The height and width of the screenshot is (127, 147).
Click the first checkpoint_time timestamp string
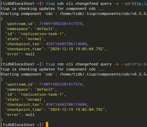(76, 49)
